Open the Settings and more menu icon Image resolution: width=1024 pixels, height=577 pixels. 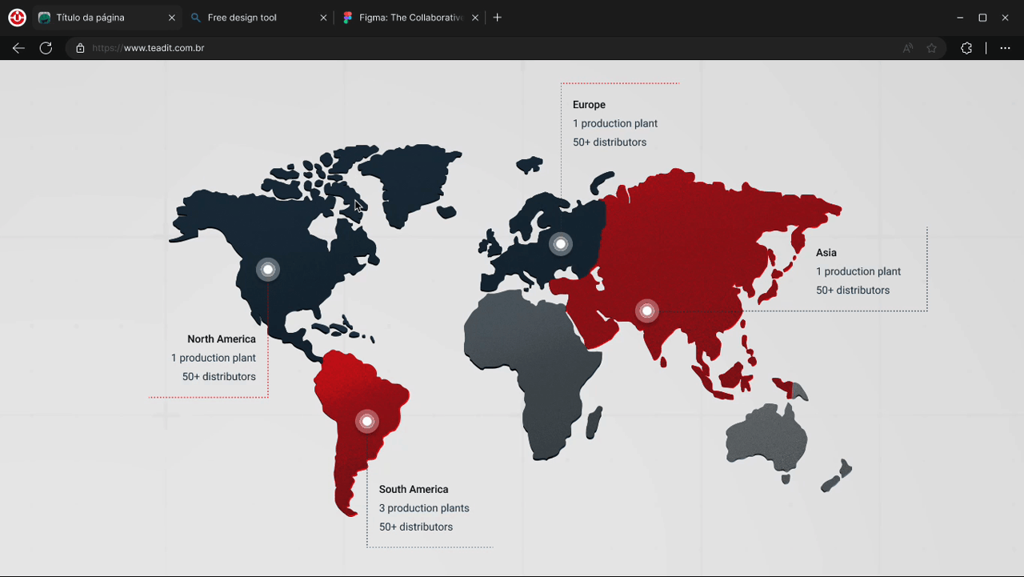pos(1005,48)
